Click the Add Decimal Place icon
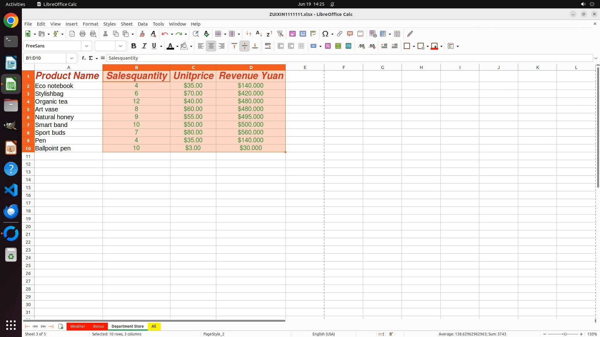Screen dimensions: 600x337 tap(362, 46)
